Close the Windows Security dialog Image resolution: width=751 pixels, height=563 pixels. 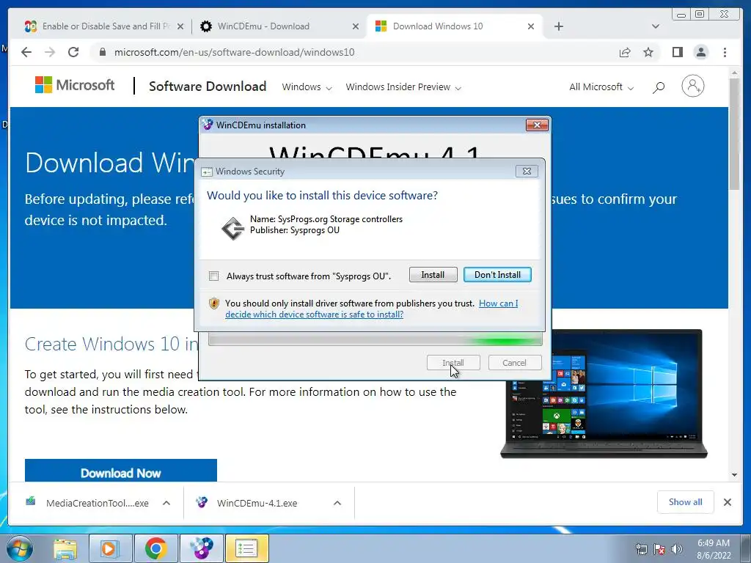coord(527,171)
